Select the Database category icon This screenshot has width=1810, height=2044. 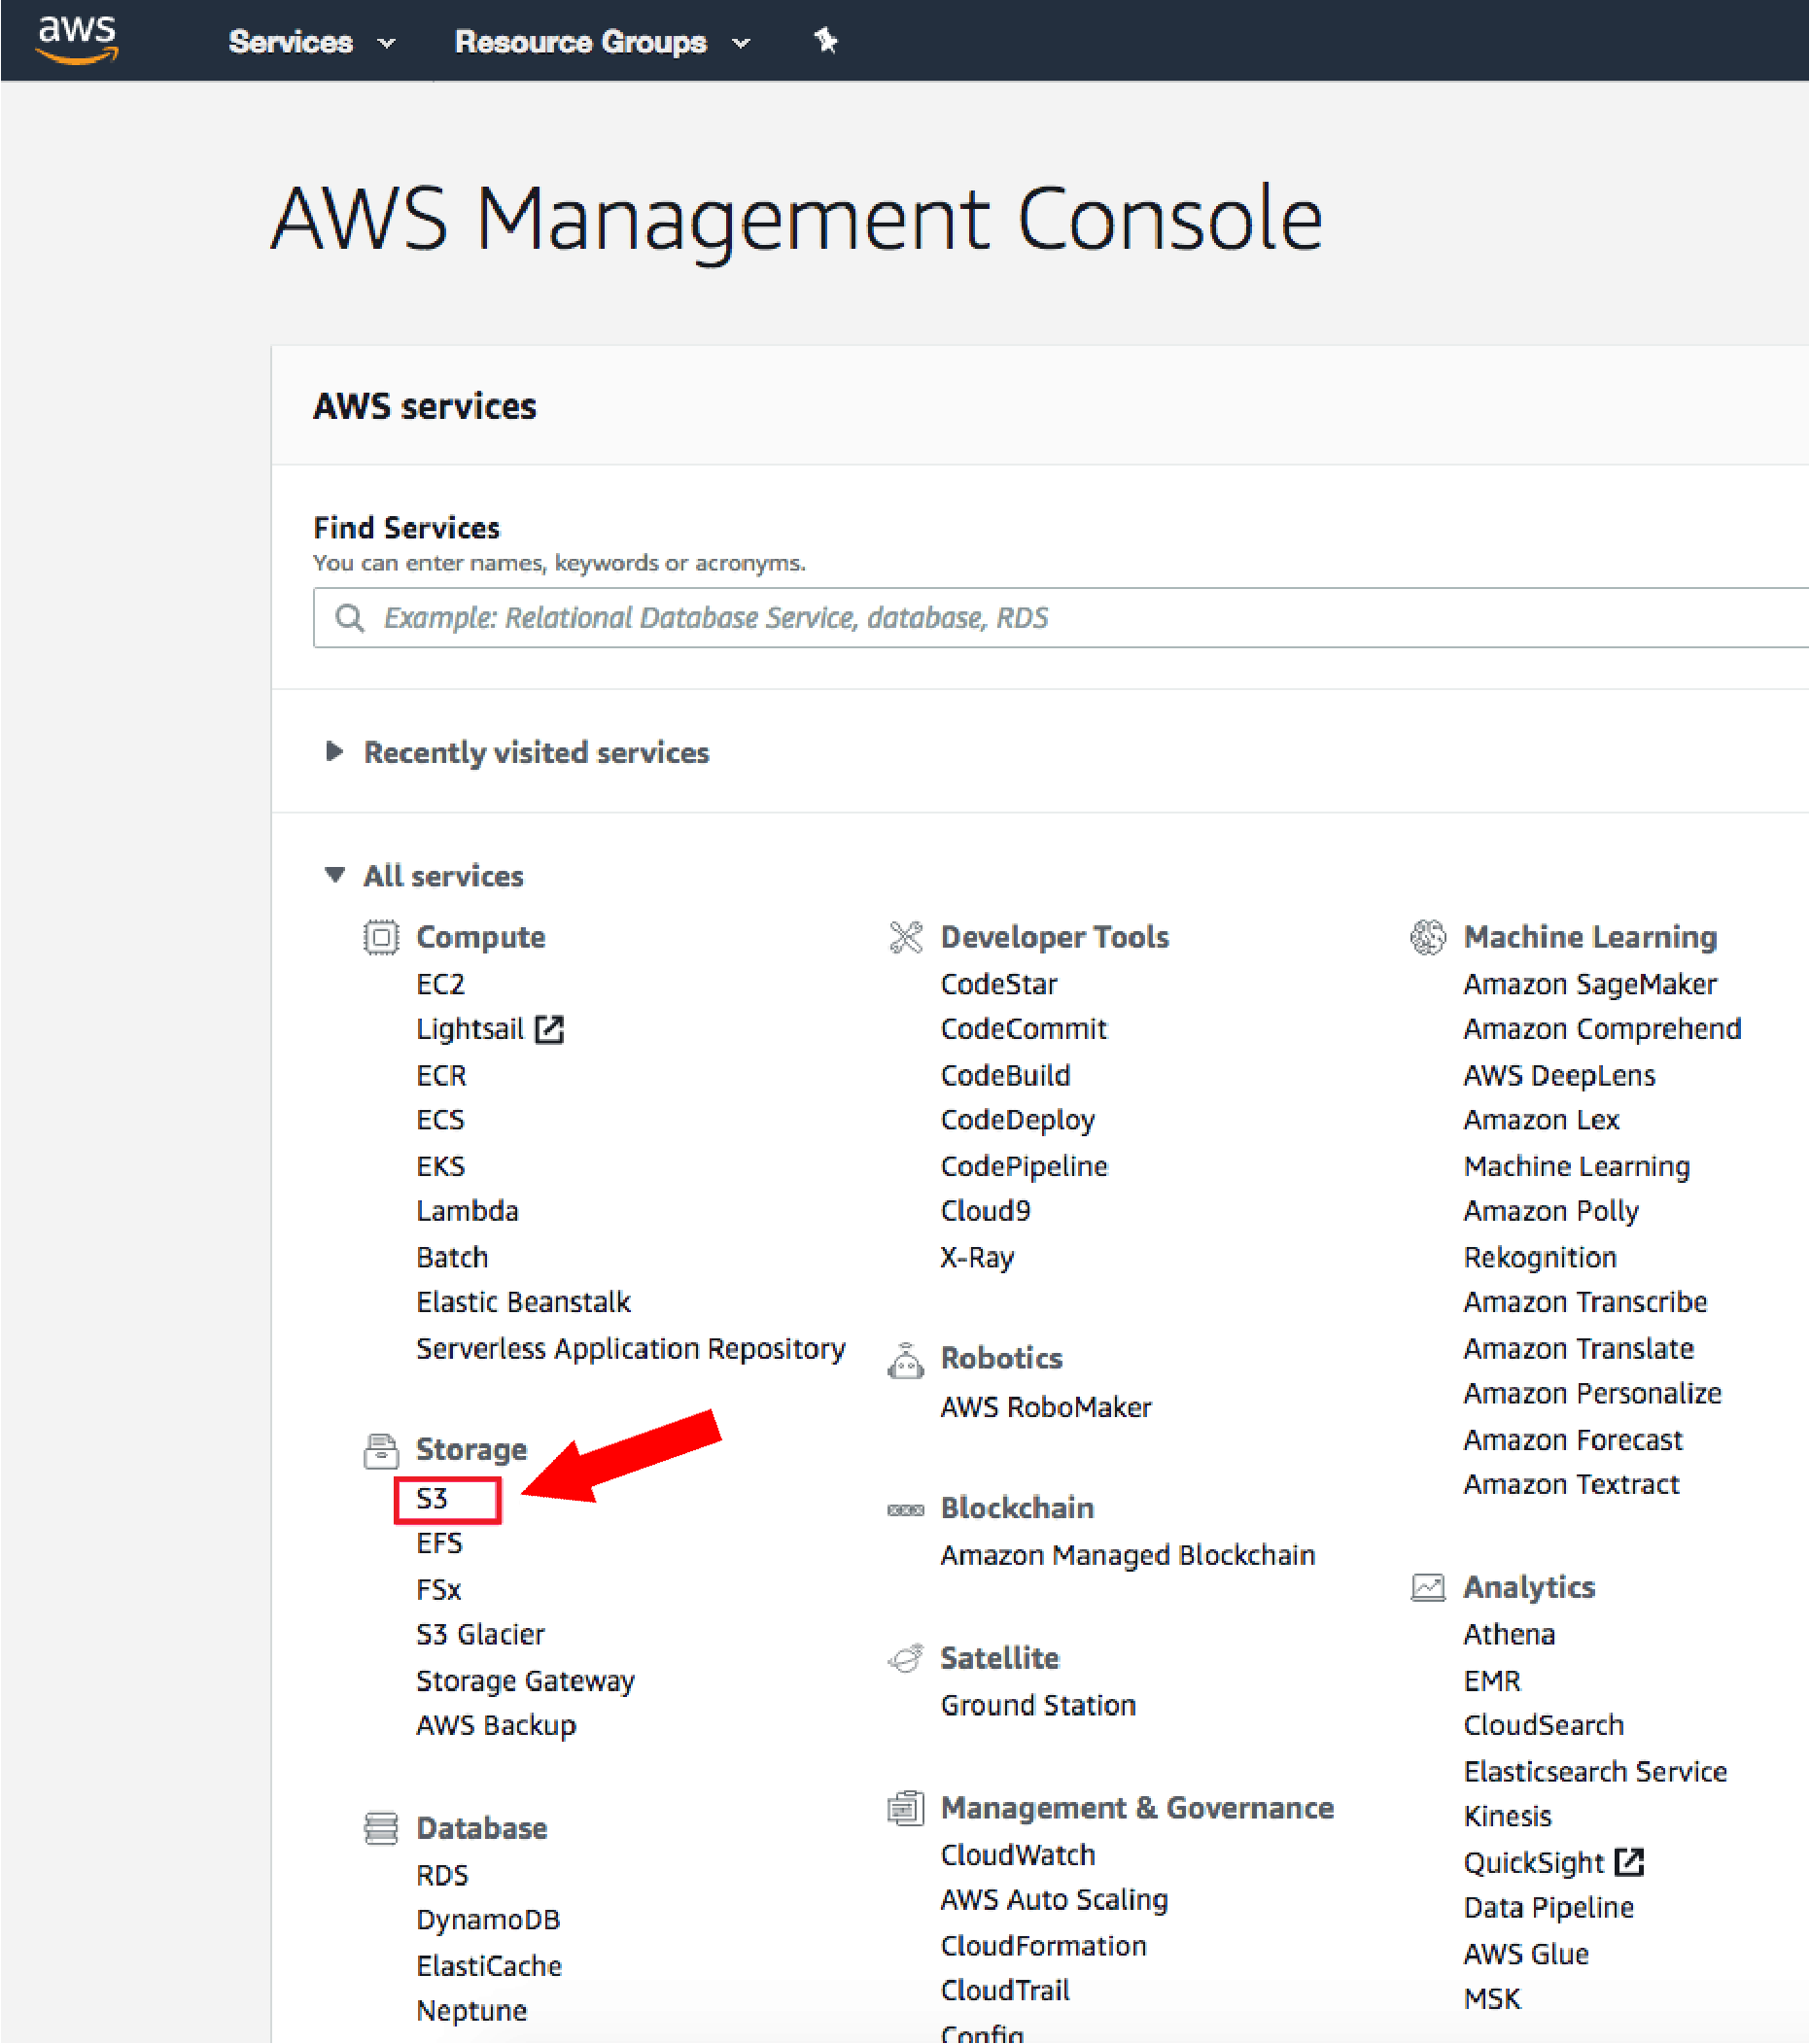click(381, 1828)
